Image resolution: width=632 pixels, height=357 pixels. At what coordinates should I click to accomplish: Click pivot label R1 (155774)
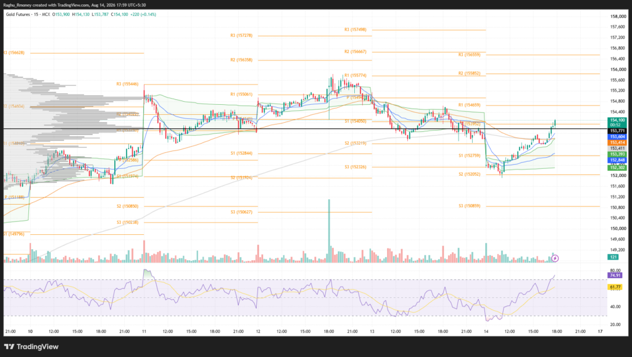[x=355, y=76]
